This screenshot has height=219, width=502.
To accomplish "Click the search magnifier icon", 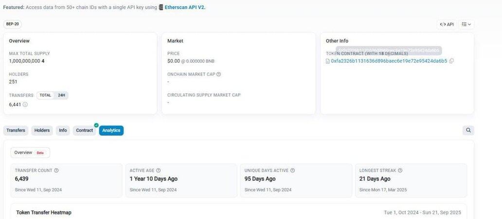I will point(468,130).
